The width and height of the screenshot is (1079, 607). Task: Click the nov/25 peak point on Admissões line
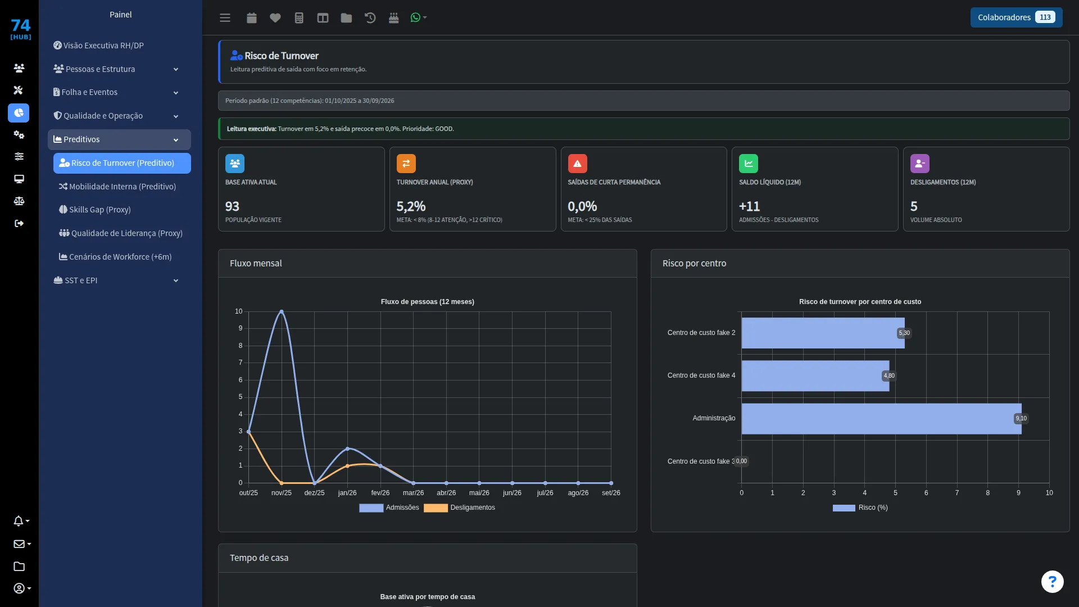tap(282, 311)
